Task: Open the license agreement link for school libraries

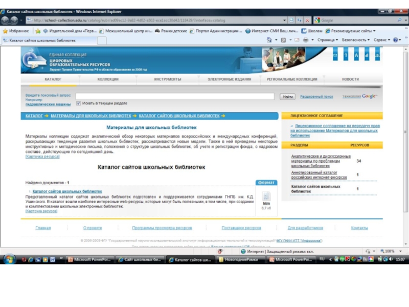Action: coord(335,130)
